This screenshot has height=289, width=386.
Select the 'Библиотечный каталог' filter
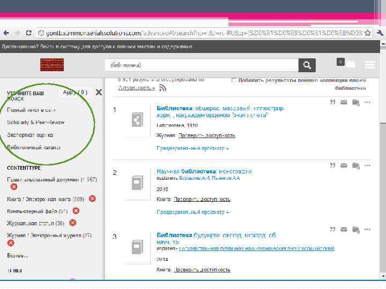33,148
